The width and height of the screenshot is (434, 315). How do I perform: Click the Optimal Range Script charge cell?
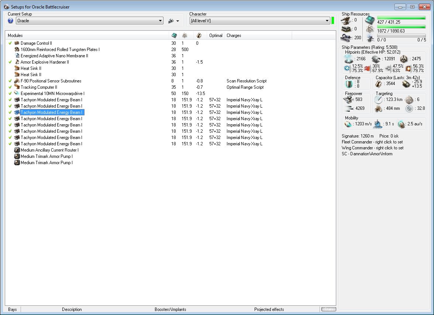click(x=245, y=87)
